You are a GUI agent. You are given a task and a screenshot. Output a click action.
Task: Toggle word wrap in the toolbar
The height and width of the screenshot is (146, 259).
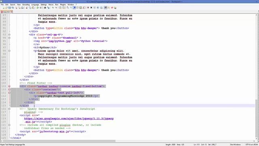(68, 8)
